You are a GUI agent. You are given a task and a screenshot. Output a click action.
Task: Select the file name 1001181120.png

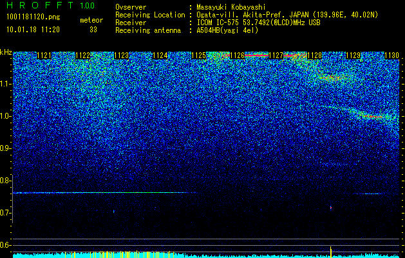pos(33,17)
